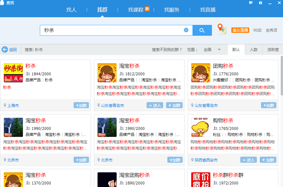Open 秒杀街 group avatar

[13, 73]
